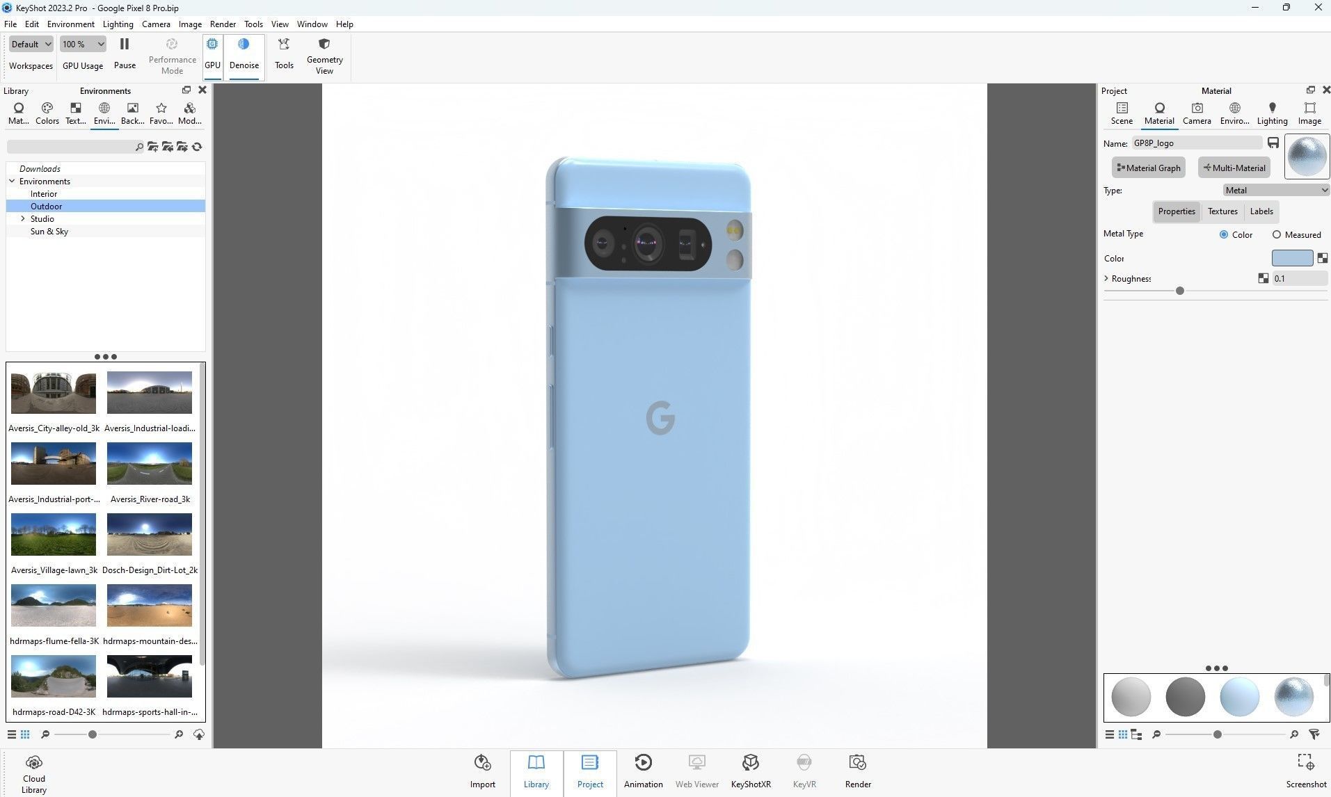Click the library thumbnail size slider

[92, 734]
